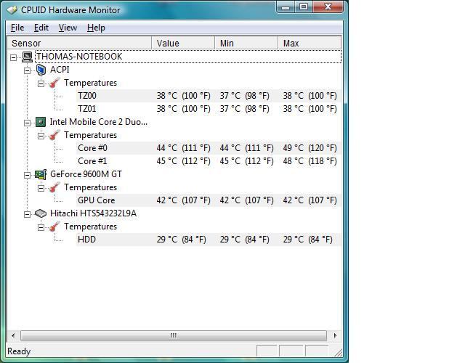Click the Min column header

(x=246, y=44)
